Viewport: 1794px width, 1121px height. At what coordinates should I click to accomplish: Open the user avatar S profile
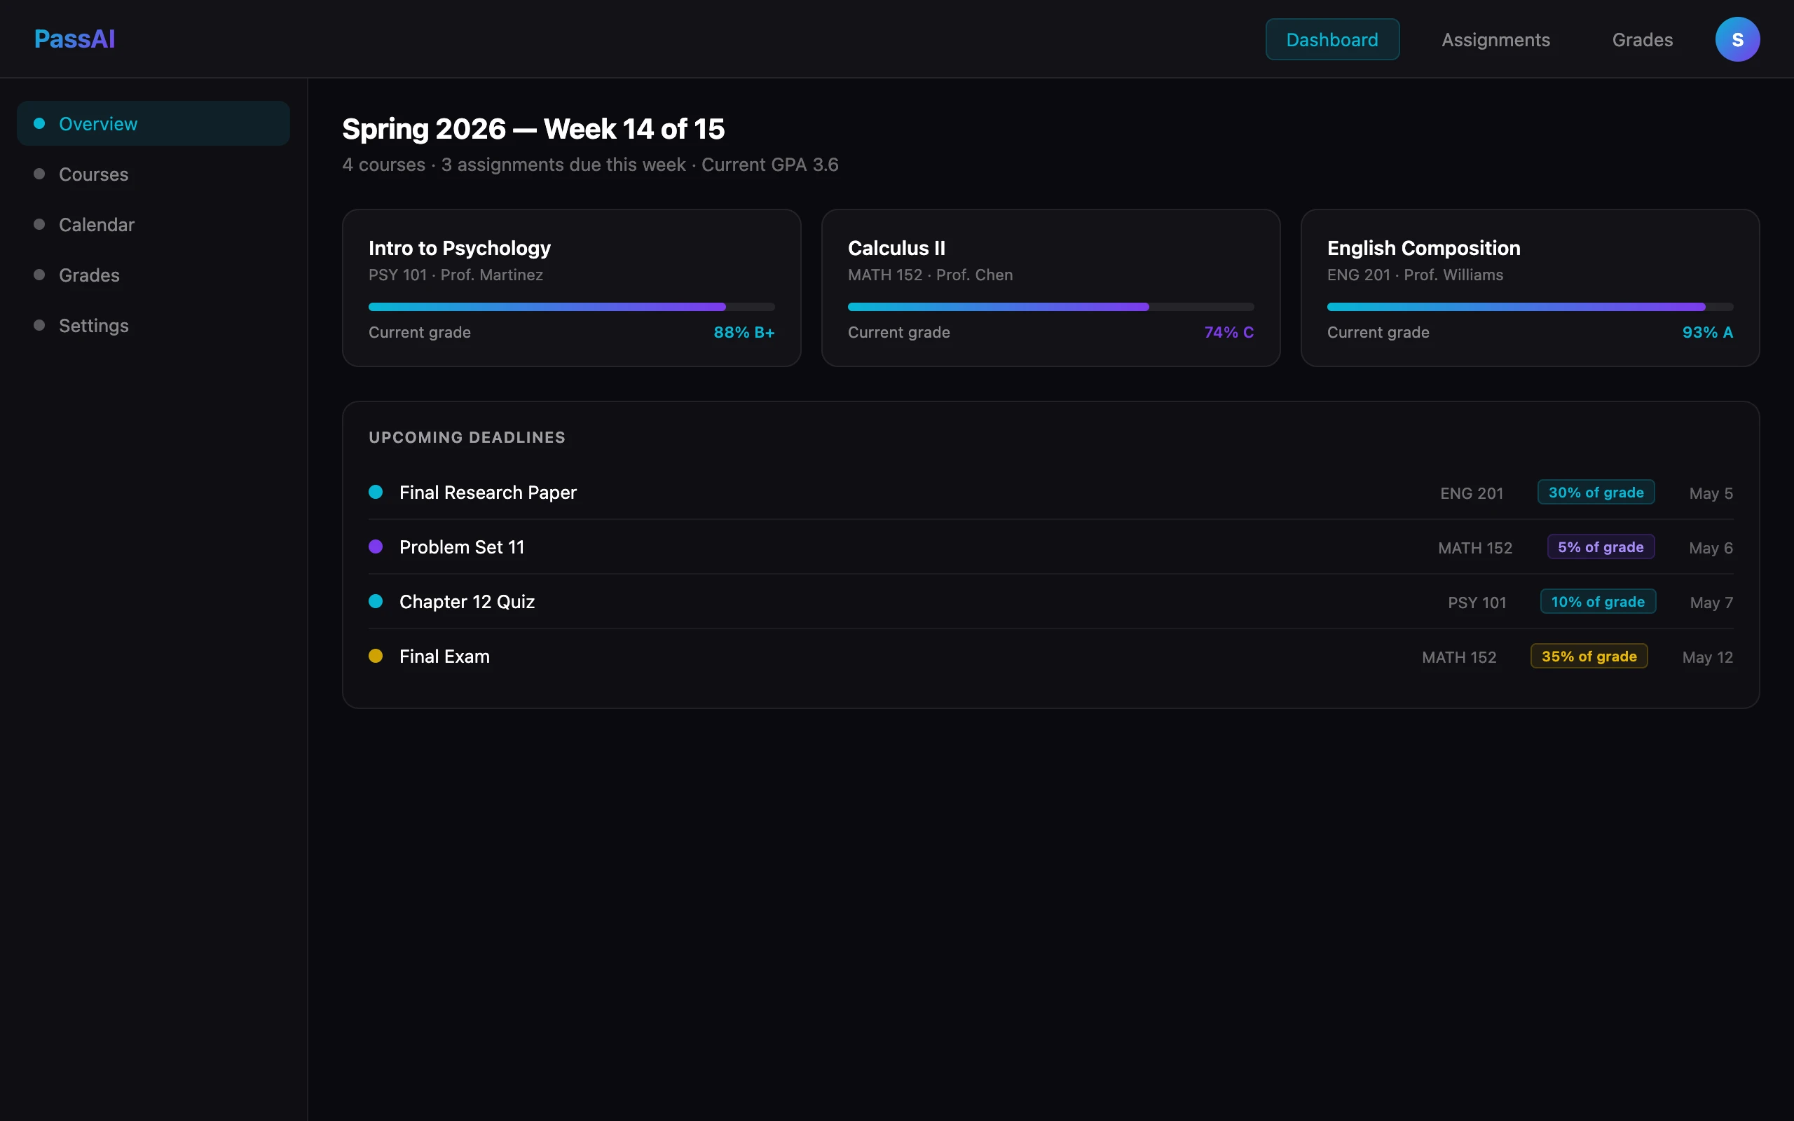point(1737,39)
